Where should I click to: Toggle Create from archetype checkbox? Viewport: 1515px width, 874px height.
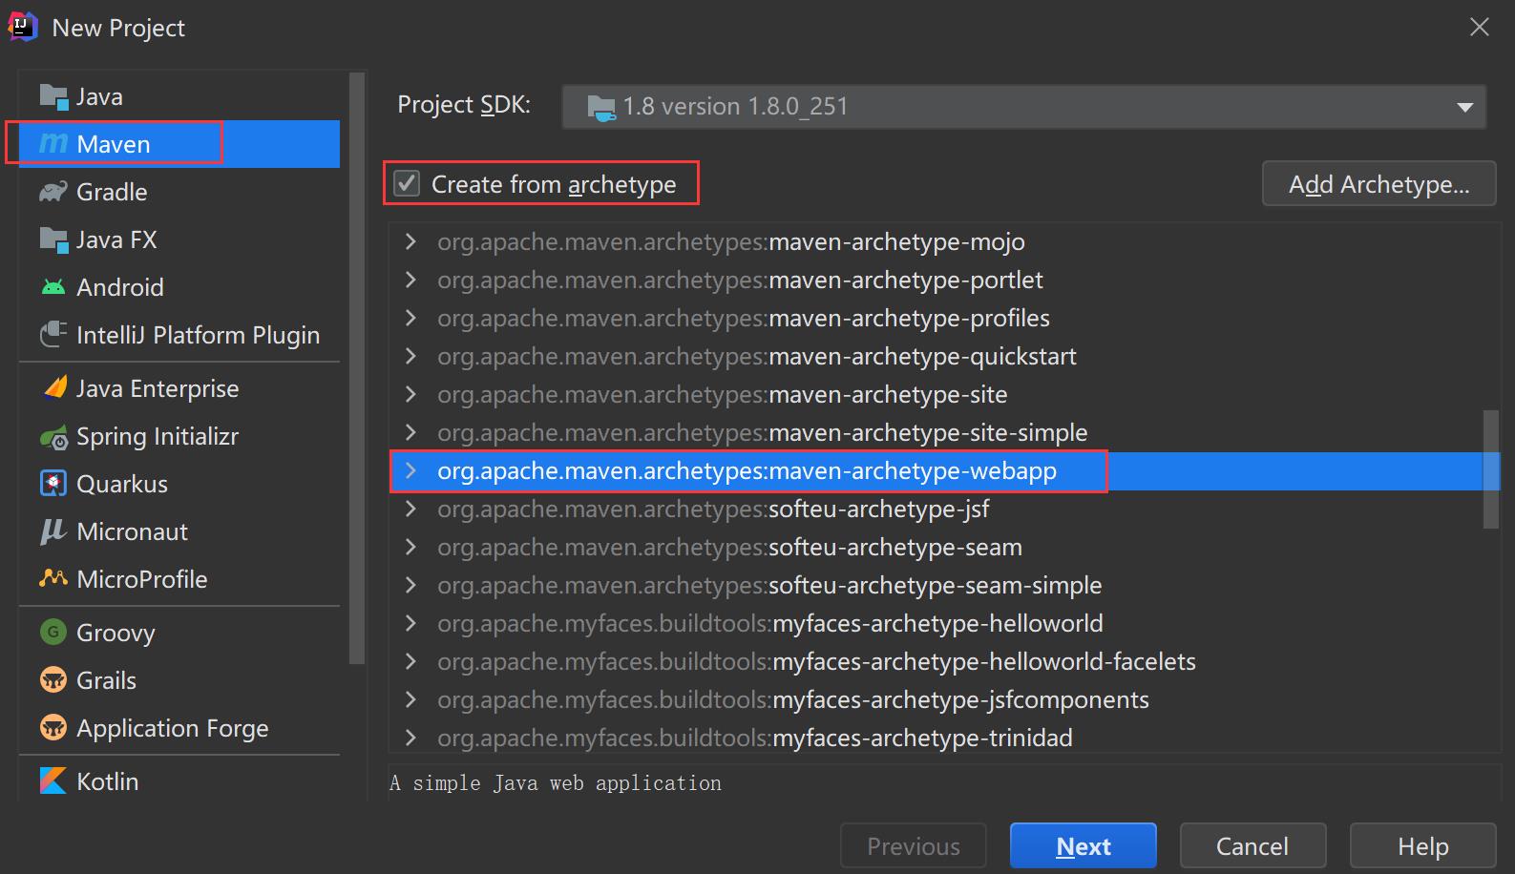[407, 183]
